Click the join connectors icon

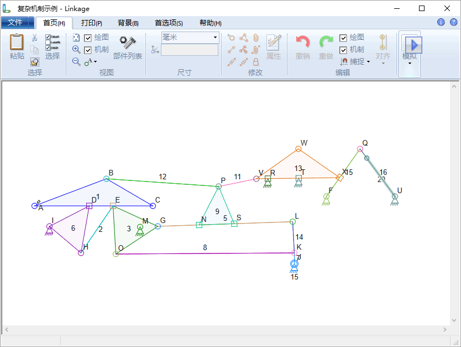tap(231, 50)
